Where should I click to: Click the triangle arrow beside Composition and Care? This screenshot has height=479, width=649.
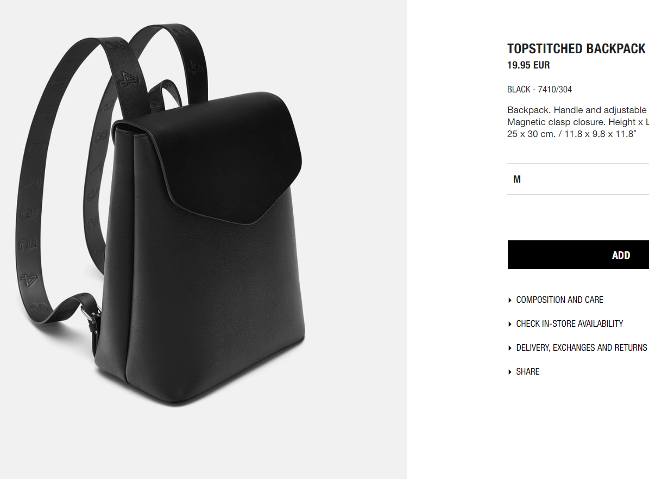[x=509, y=300]
